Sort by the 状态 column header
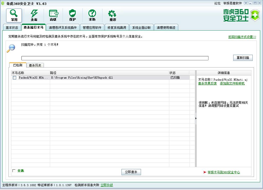 (179, 73)
